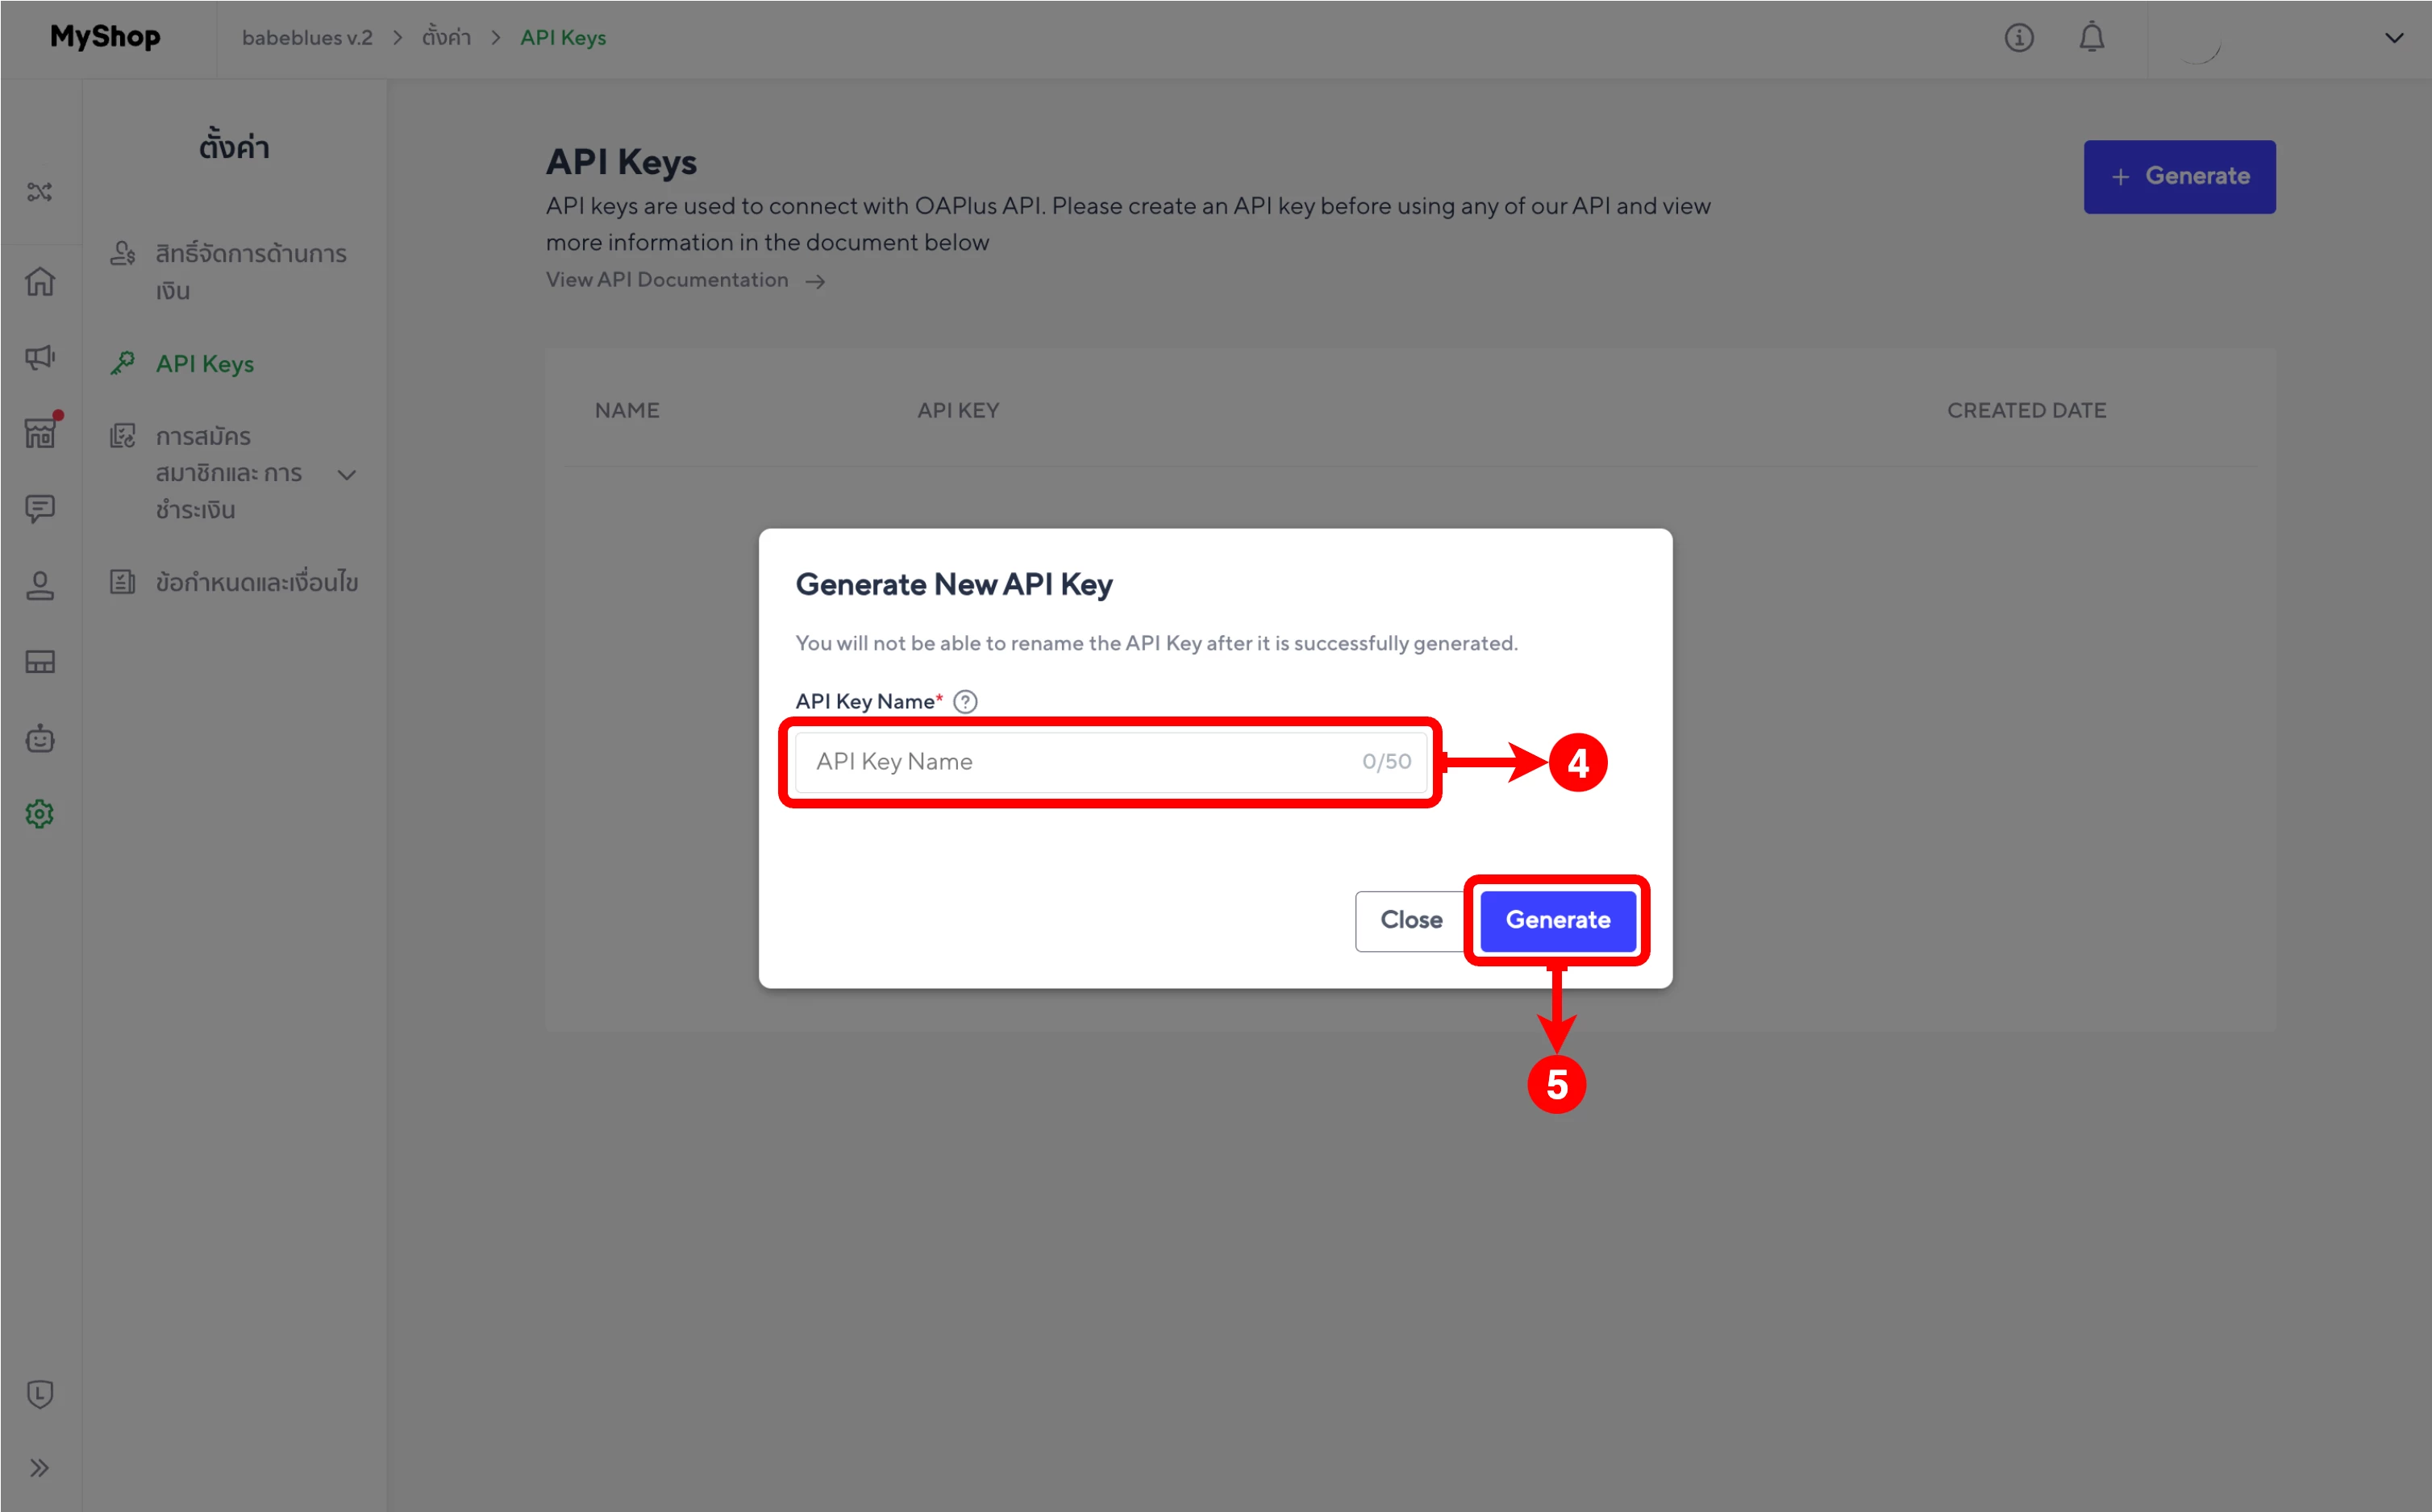The image size is (2432, 1512).
Task: Click the API Key Name input field
Action: [x=1081, y=762]
